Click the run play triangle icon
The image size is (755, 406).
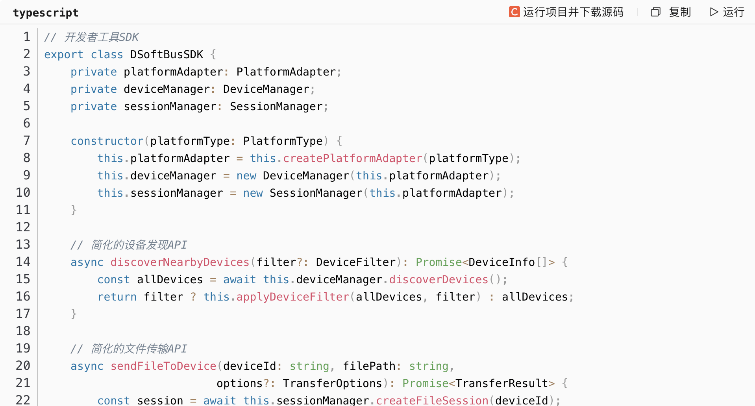(x=714, y=12)
